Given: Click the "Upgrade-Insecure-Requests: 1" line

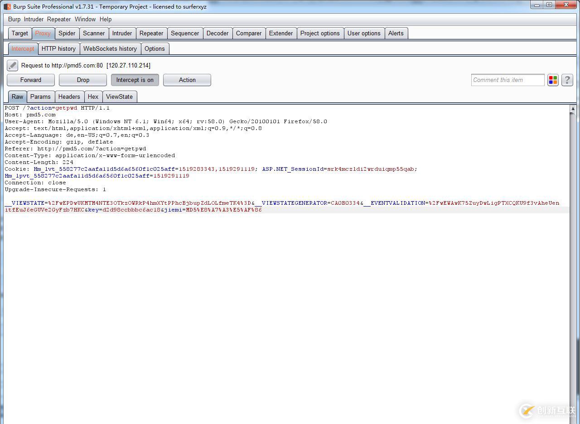Looking at the screenshot, I should tap(55, 189).
